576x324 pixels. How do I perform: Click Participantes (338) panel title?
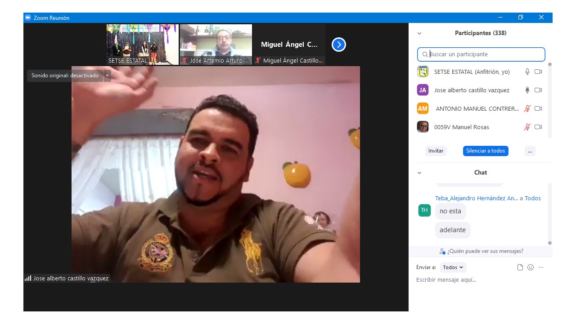tap(481, 33)
